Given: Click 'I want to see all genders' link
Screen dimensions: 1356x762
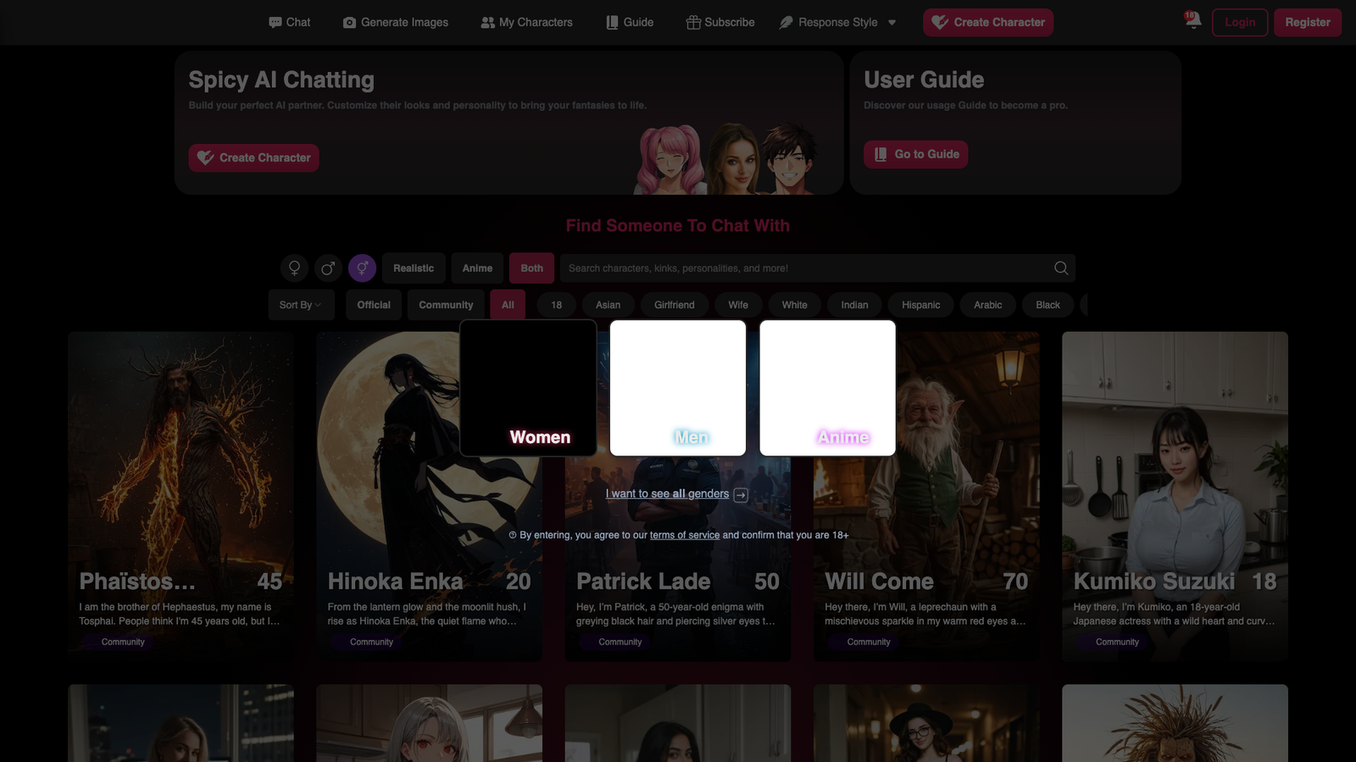Looking at the screenshot, I should click(667, 494).
